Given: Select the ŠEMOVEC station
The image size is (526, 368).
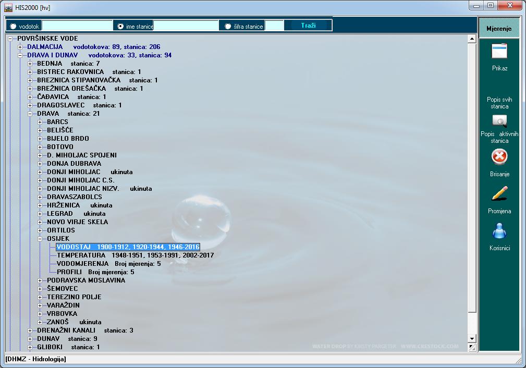Looking at the screenshot, I should point(62,289).
